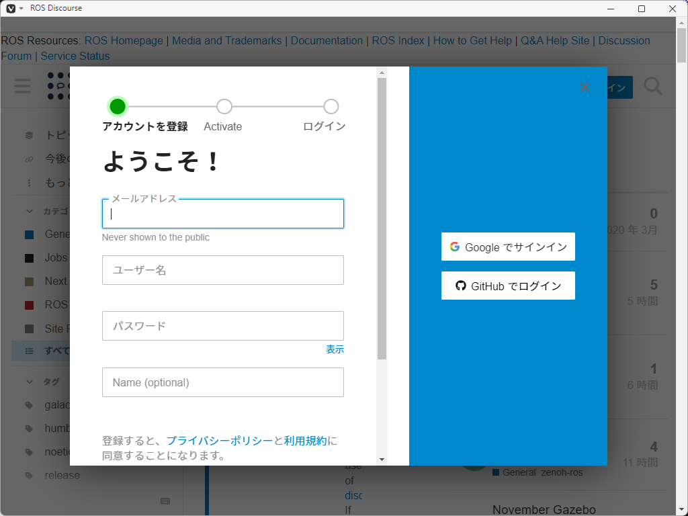Open ROS Index link
The height and width of the screenshot is (516, 688).
[x=398, y=40]
